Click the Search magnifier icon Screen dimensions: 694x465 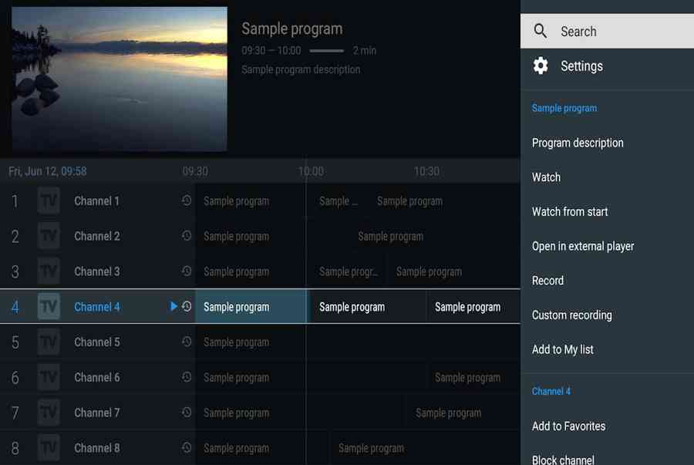click(541, 31)
